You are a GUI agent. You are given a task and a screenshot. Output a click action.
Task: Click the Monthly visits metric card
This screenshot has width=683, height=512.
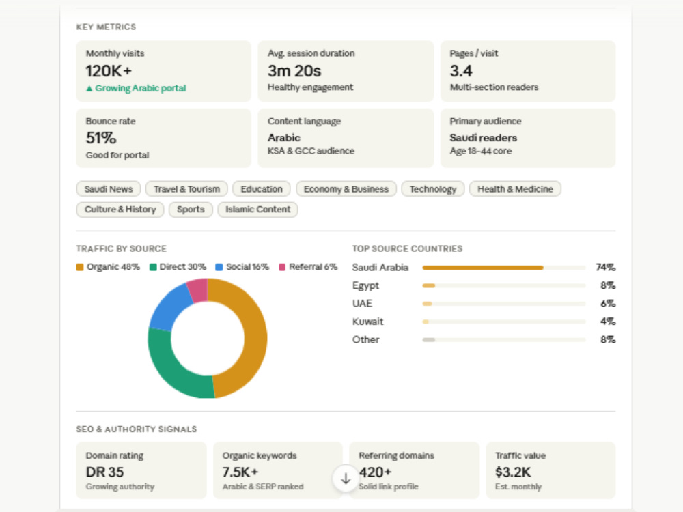click(x=164, y=71)
